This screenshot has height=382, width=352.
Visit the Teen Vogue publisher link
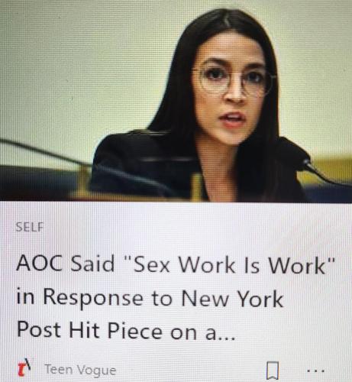(x=80, y=370)
